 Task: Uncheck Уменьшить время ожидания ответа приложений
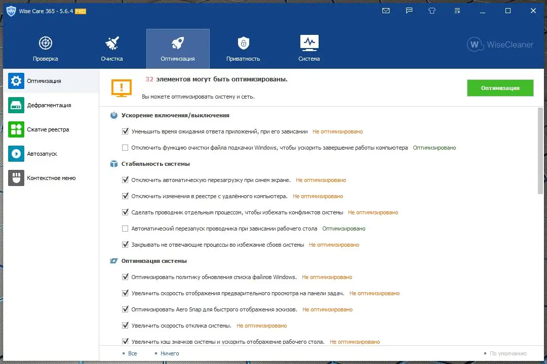point(125,131)
